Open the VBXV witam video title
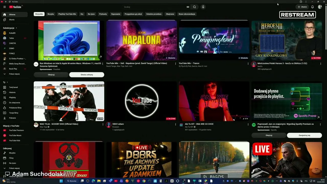The width and height of the screenshot is (327, 184). [x=118, y=124]
